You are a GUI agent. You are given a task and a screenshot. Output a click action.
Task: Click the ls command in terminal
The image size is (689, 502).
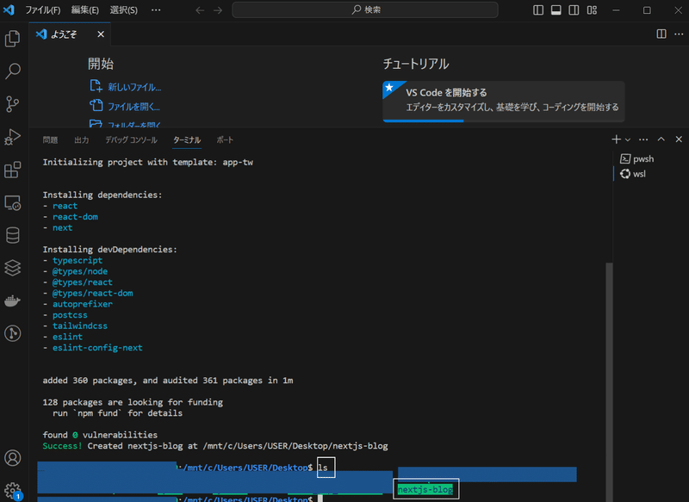click(x=323, y=468)
